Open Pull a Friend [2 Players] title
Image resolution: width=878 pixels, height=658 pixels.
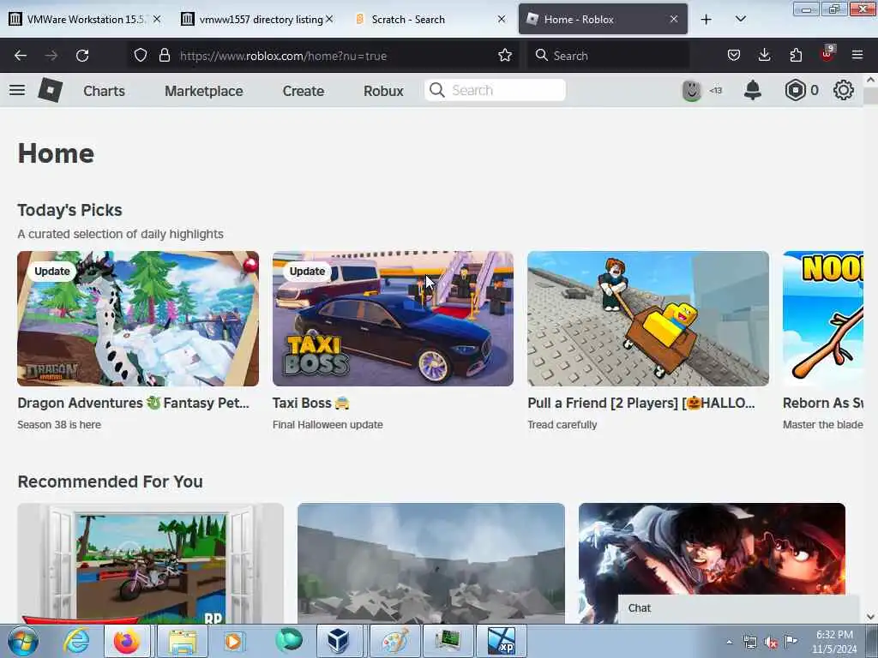[x=641, y=403]
